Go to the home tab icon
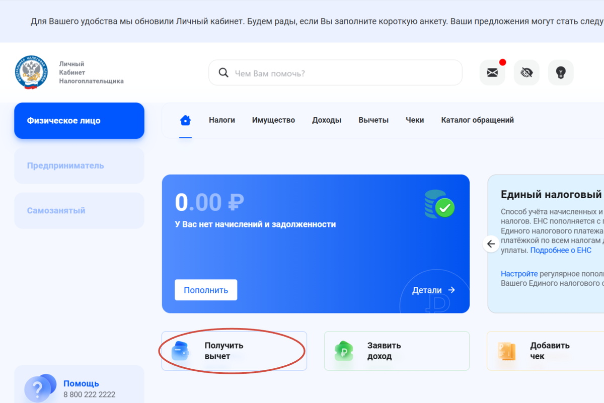This screenshot has width=604, height=403. pyautogui.click(x=185, y=120)
